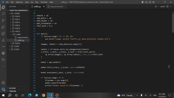Expand the PSET3 folder

18,25
